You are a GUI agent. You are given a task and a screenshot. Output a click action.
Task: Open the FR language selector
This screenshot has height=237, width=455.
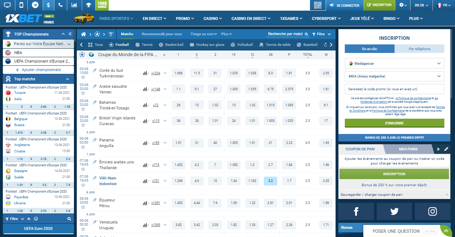point(444,5)
